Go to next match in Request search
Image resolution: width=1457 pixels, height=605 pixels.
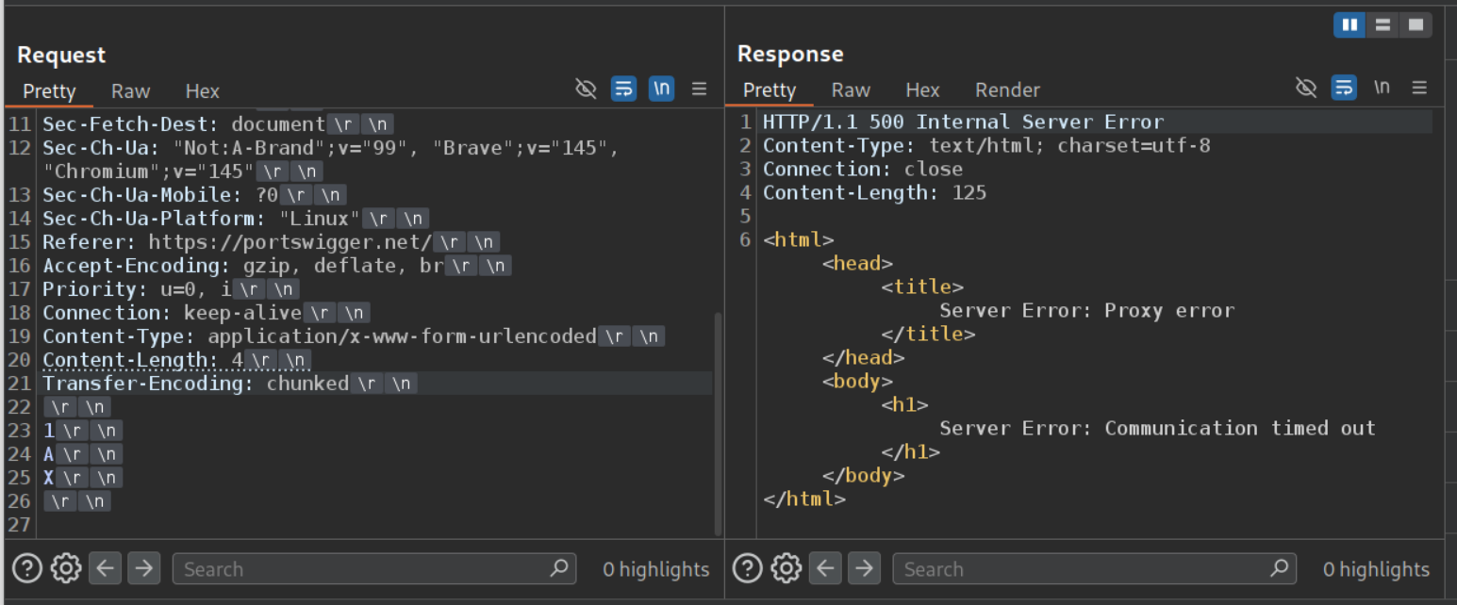[x=143, y=568]
